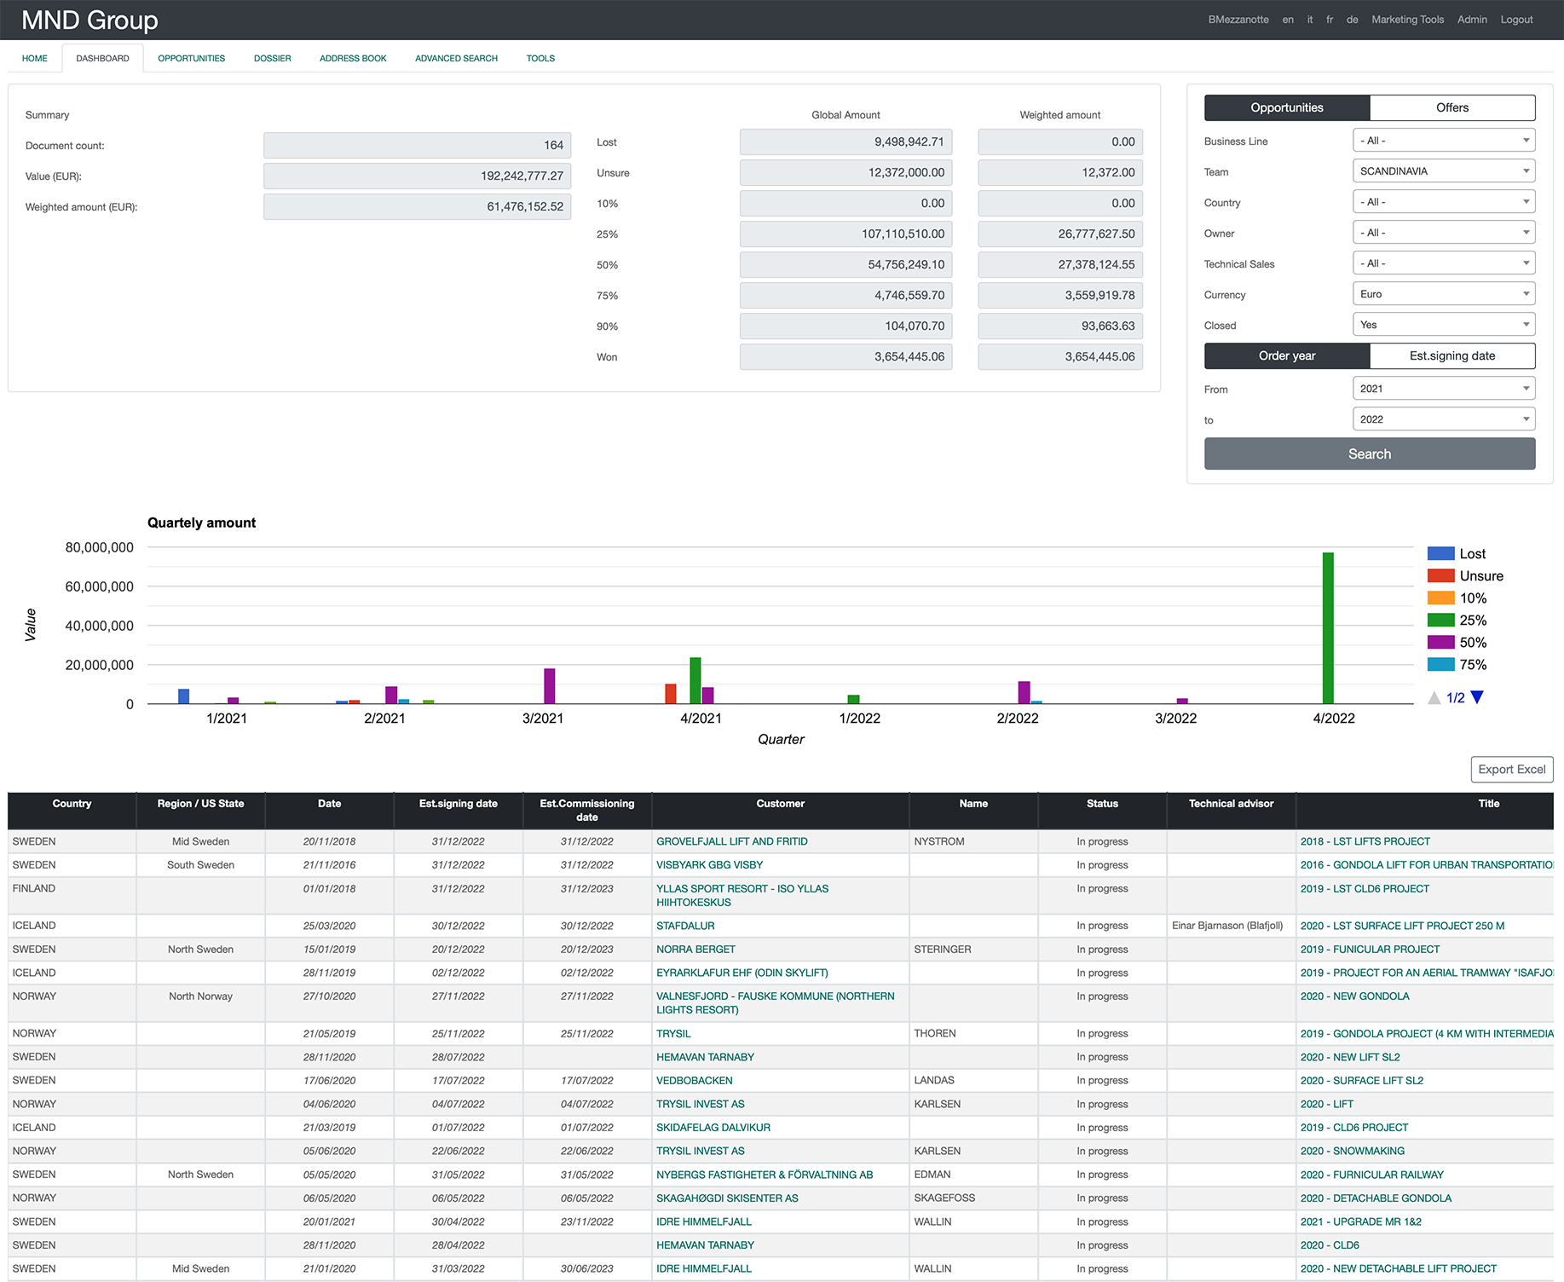Open Currency dropdown showing Euro
The image size is (1564, 1282).
[x=1444, y=294]
